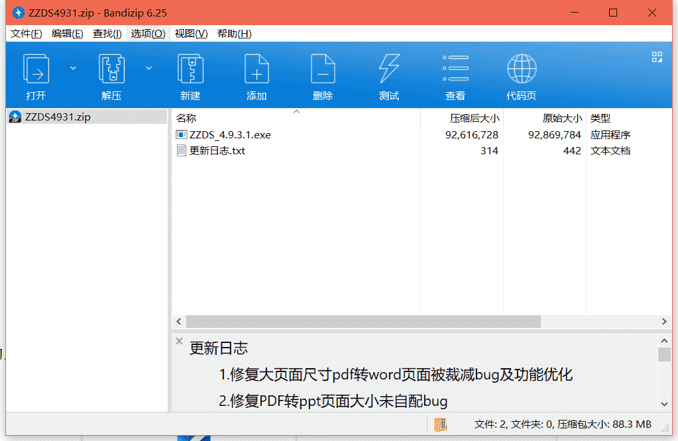Open the 选项(O) menu
The width and height of the screenshot is (678, 441).
pos(148,34)
